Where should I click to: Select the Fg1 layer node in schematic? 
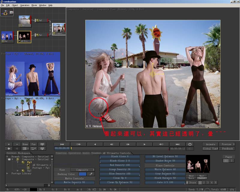42,35
